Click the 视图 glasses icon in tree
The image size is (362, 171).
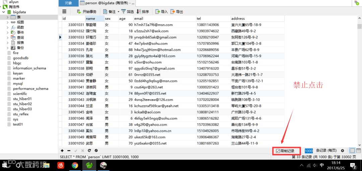tap(13, 22)
